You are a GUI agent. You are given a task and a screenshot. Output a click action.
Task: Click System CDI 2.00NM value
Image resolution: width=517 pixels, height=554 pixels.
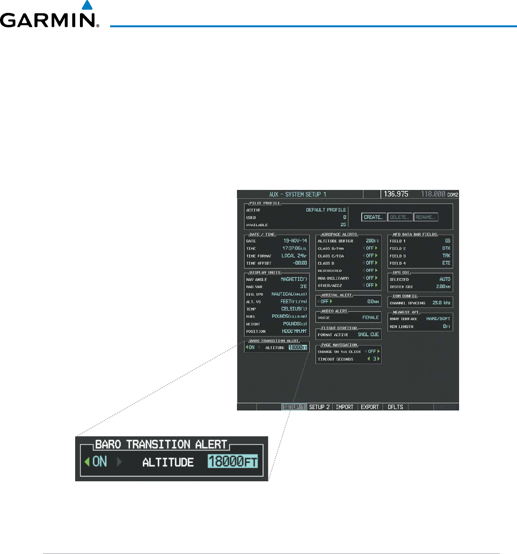click(x=443, y=287)
